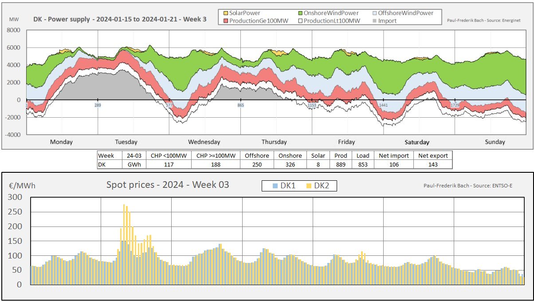Click the red ProductionGe100MW legend swatch
The height and width of the screenshot is (302, 534).
click(226, 20)
